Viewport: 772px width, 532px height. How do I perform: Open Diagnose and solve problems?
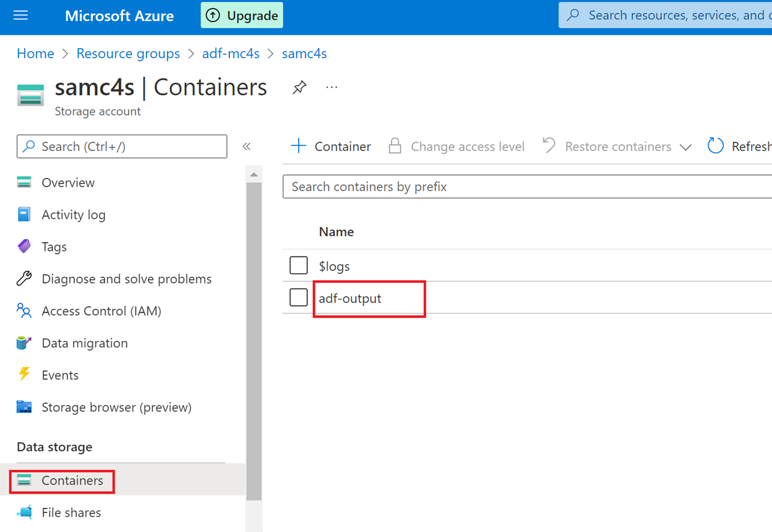pyautogui.click(x=127, y=279)
